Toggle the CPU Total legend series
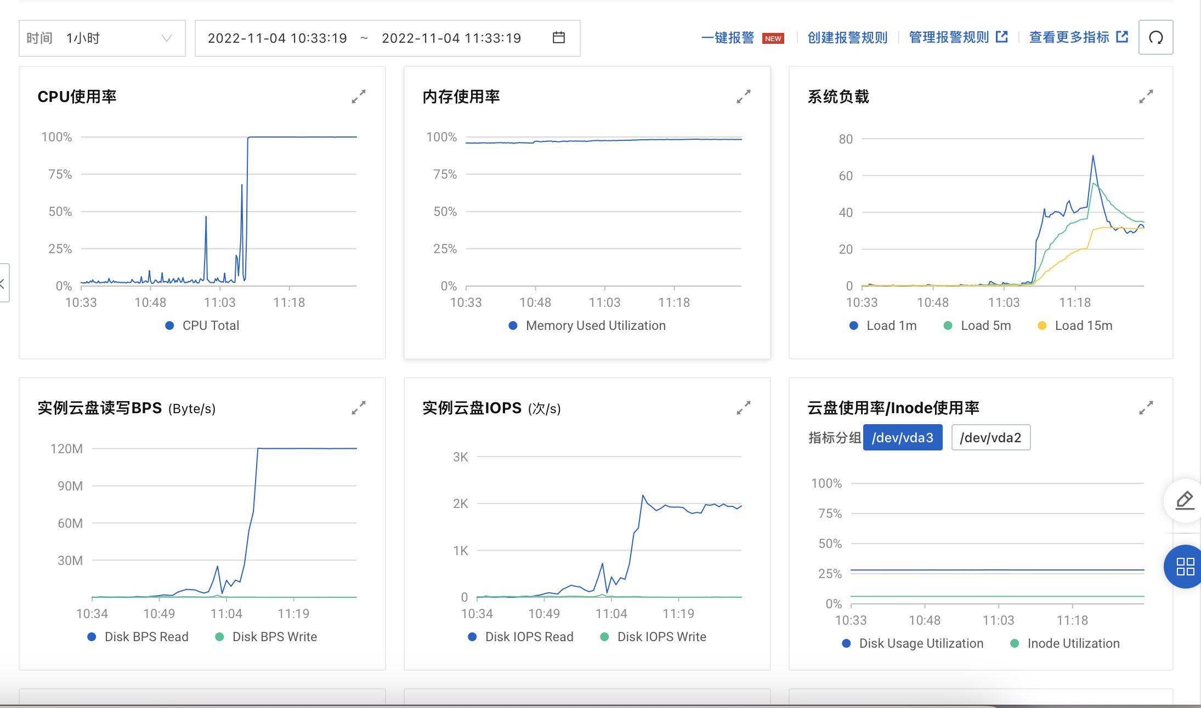Screen dimensions: 1201x708 [202, 326]
